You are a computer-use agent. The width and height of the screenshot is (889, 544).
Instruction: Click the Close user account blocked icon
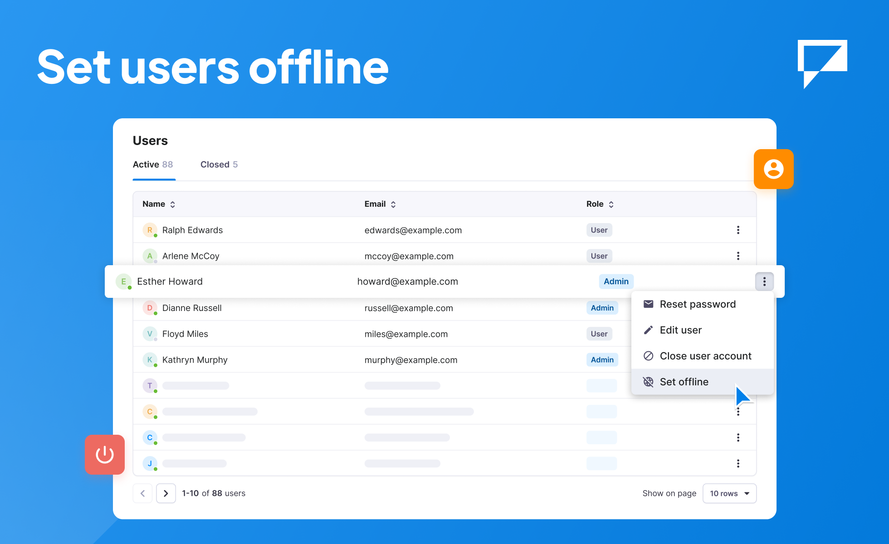click(648, 356)
